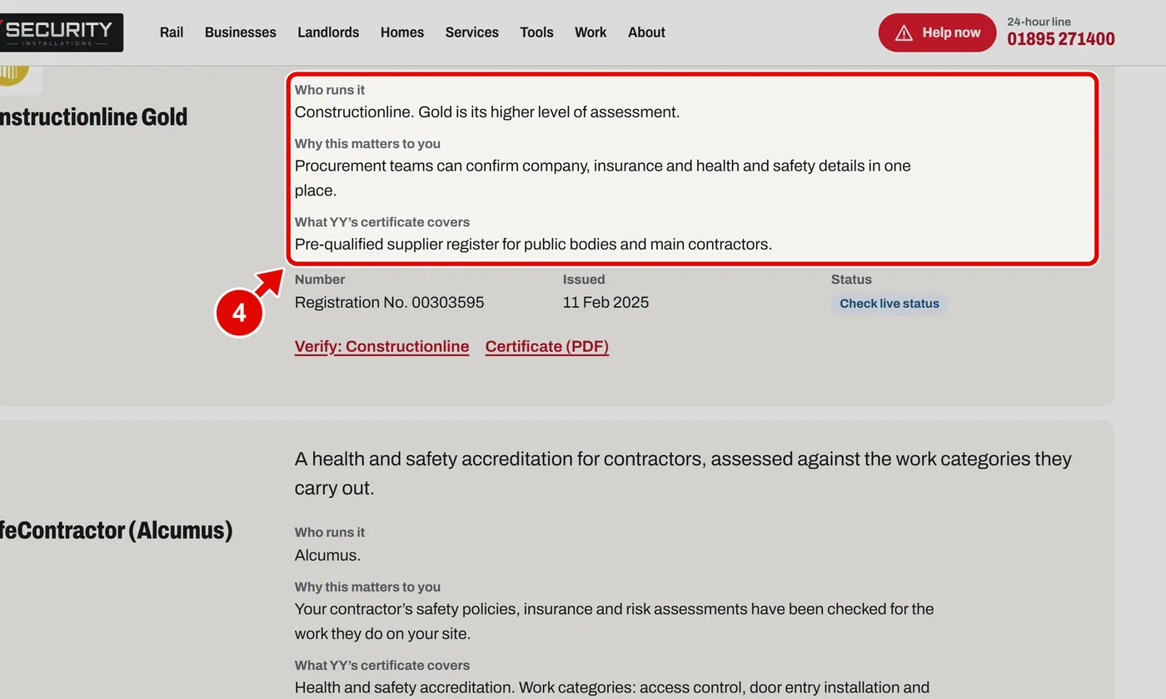1166x699 pixels.
Task: Open the Businesses menu item
Action: [241, 32]
